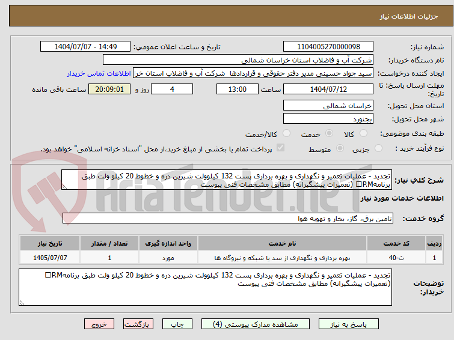
Task: Click the unit cell مورد
Action: [168, 258]
